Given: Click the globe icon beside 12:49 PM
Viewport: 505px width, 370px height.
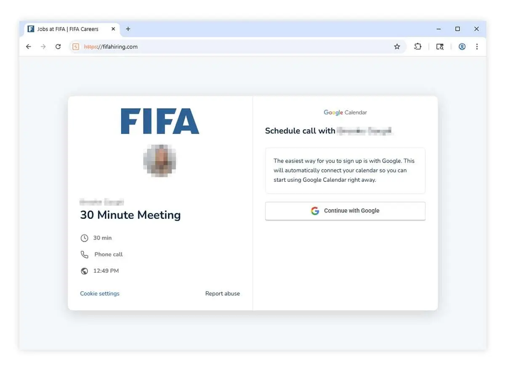Looking at the screenshot, I should coord(85,271).
